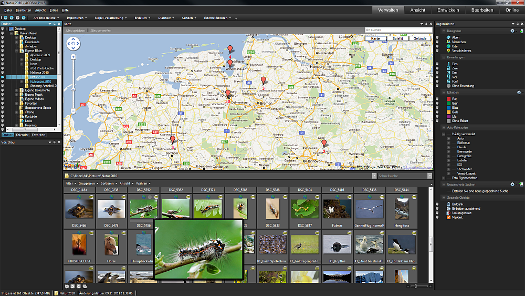The width and height of the screenshot is (525, 296).
Task: Expand the Autor auto-category node
Action: click(x=449, y=138)
